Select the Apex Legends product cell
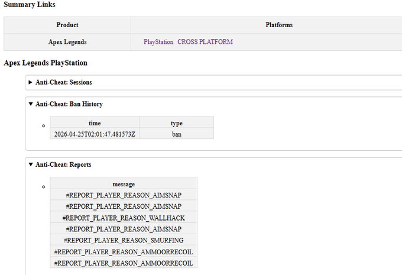The height and width of the screenshot is (275, 402). [67, 42]
